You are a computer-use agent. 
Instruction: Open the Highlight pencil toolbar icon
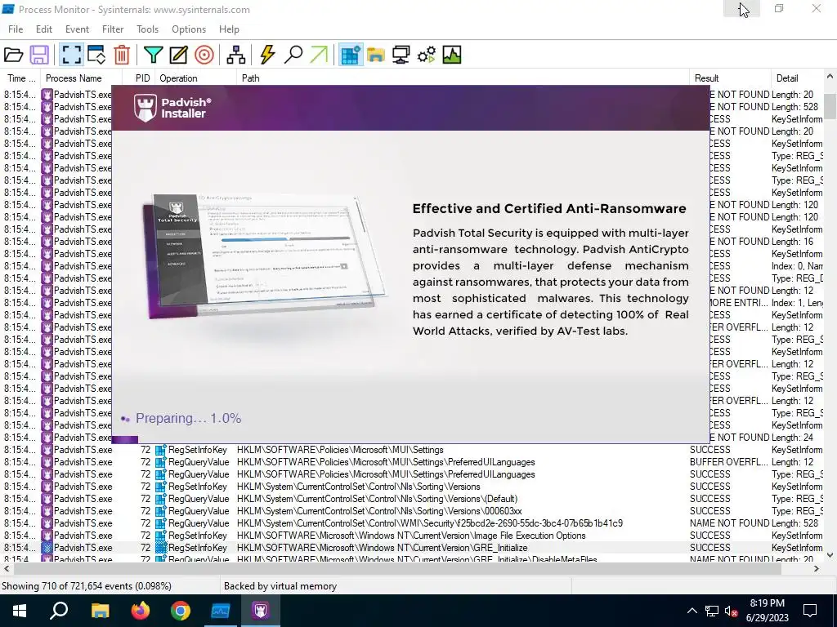click(178, 55)
